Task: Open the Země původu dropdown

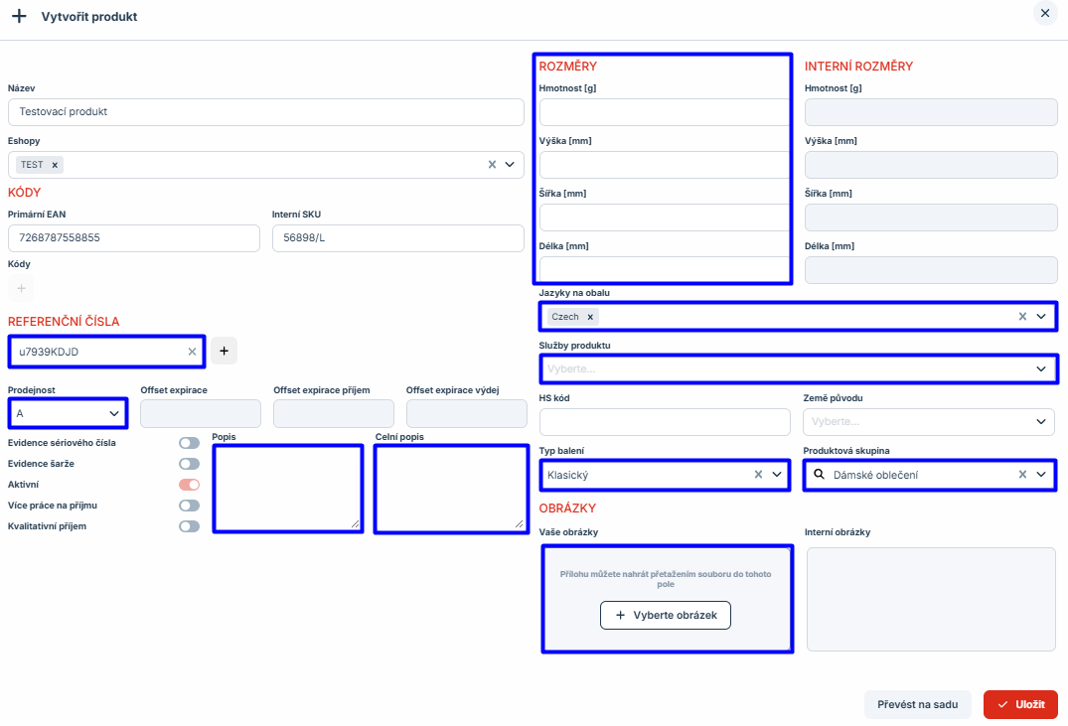Action: tap(928, 422)
